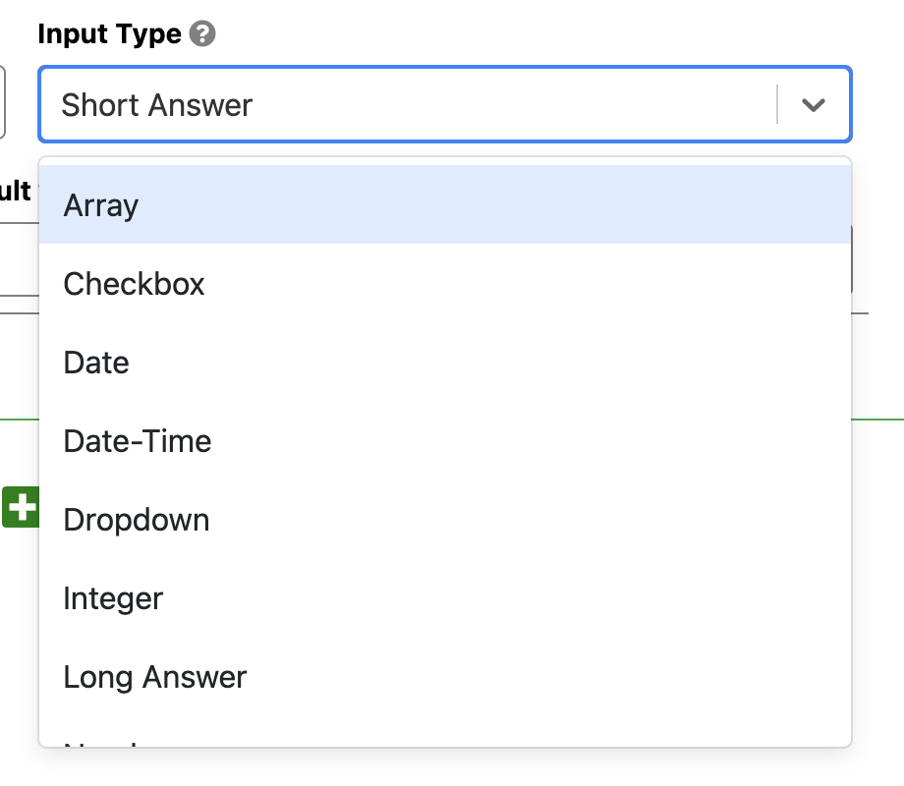Click the field edge right of Array option
The height and width of the screenshot is (786, 904).
coord(852,260)
